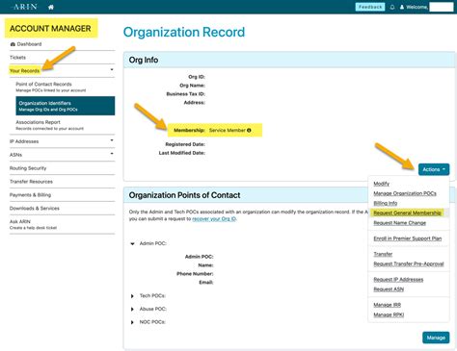Choose Transfer from Actions menu

pos(383,254)
